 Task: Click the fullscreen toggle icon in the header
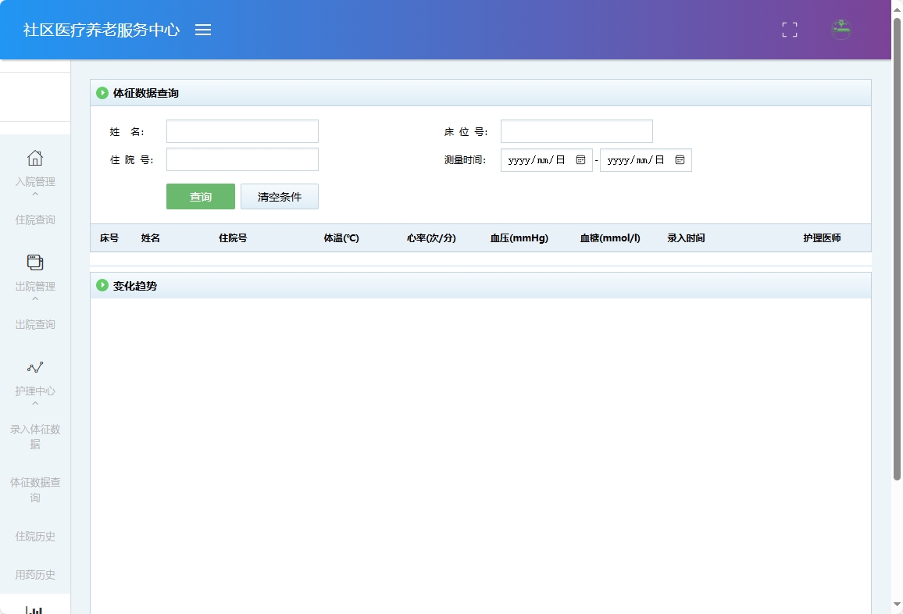(789, 30)
